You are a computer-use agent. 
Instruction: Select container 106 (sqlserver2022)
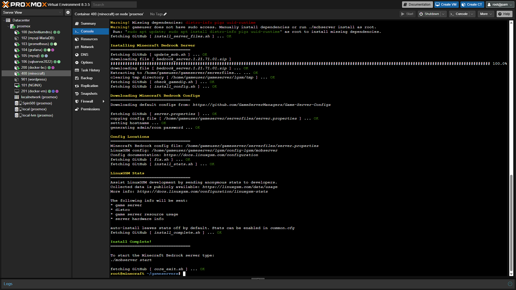(x=37, y=62)
